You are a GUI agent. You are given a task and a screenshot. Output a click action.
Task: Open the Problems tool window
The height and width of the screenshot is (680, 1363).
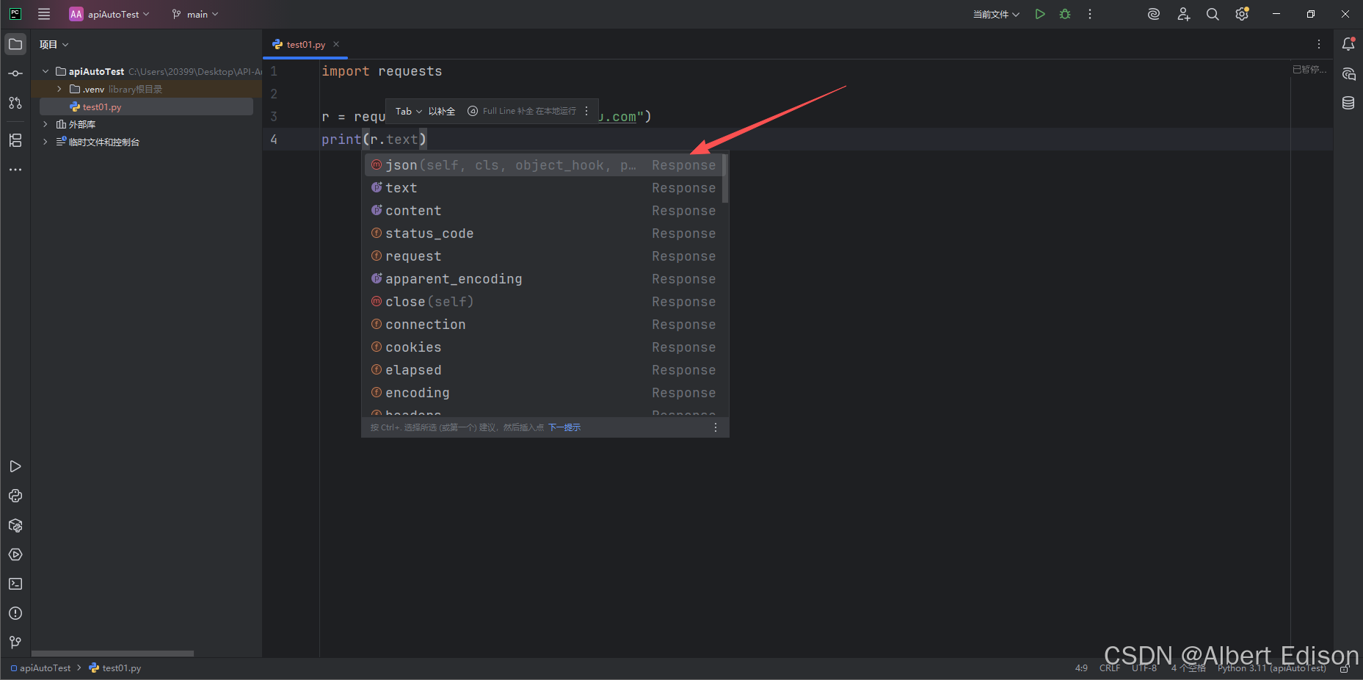(15, 613)
